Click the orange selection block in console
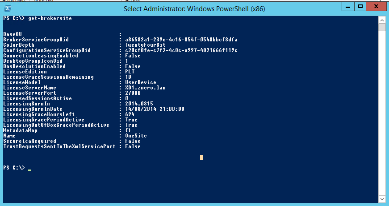This screenshot has width=389, height=206. click(x=201, y=157)
